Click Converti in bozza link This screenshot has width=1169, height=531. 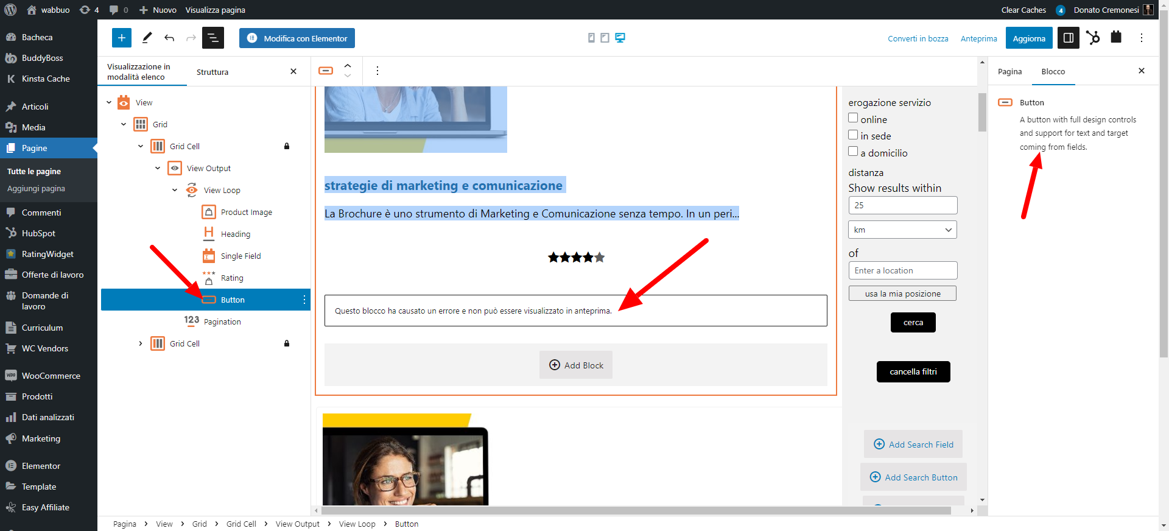click(918, 38)
